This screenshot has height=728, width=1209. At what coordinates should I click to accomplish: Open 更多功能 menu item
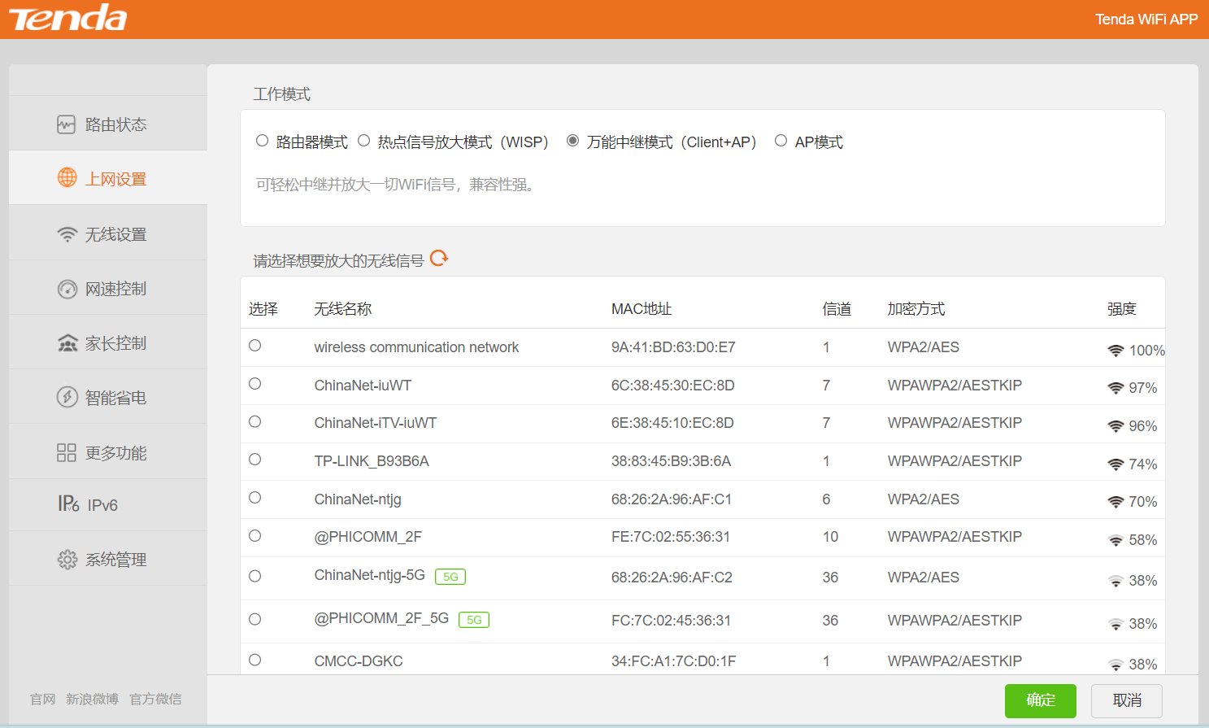pyautogui.click(x=108, y=452)
